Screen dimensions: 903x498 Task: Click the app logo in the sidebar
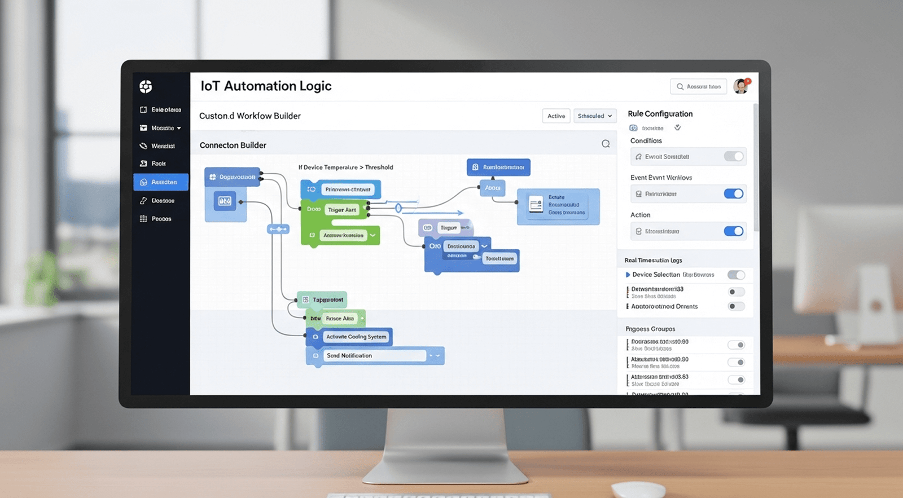pos(146,86)
